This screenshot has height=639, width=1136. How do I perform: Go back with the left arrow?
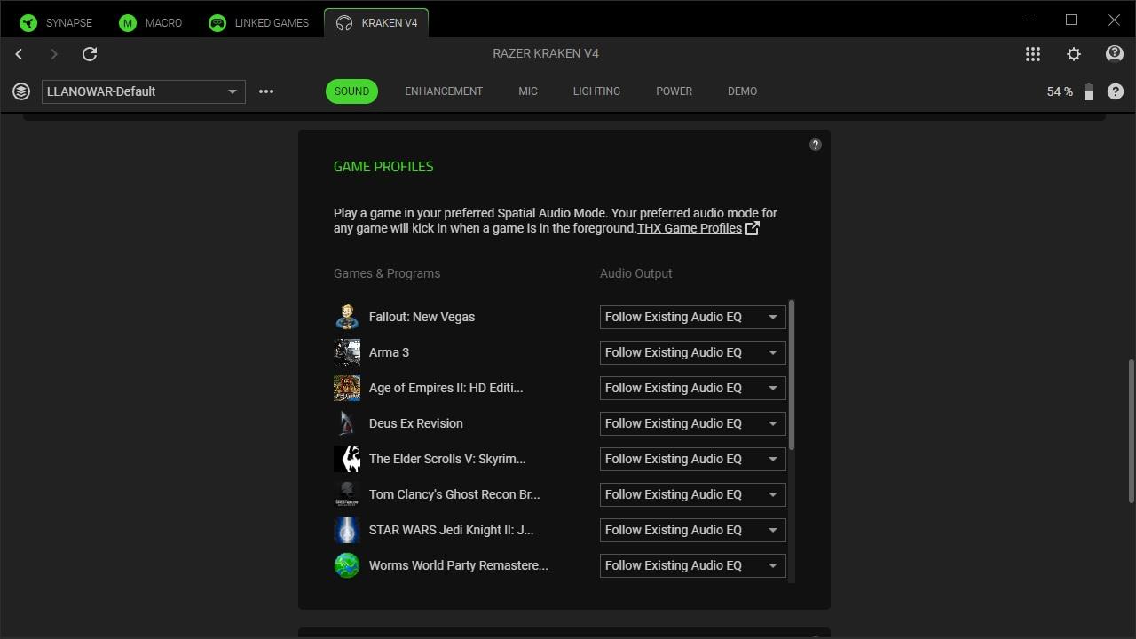pos(19,54)
